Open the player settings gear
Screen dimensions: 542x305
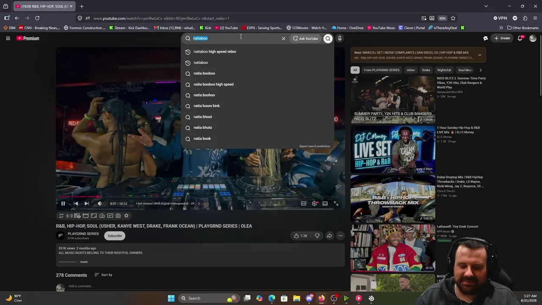[314, 204]
